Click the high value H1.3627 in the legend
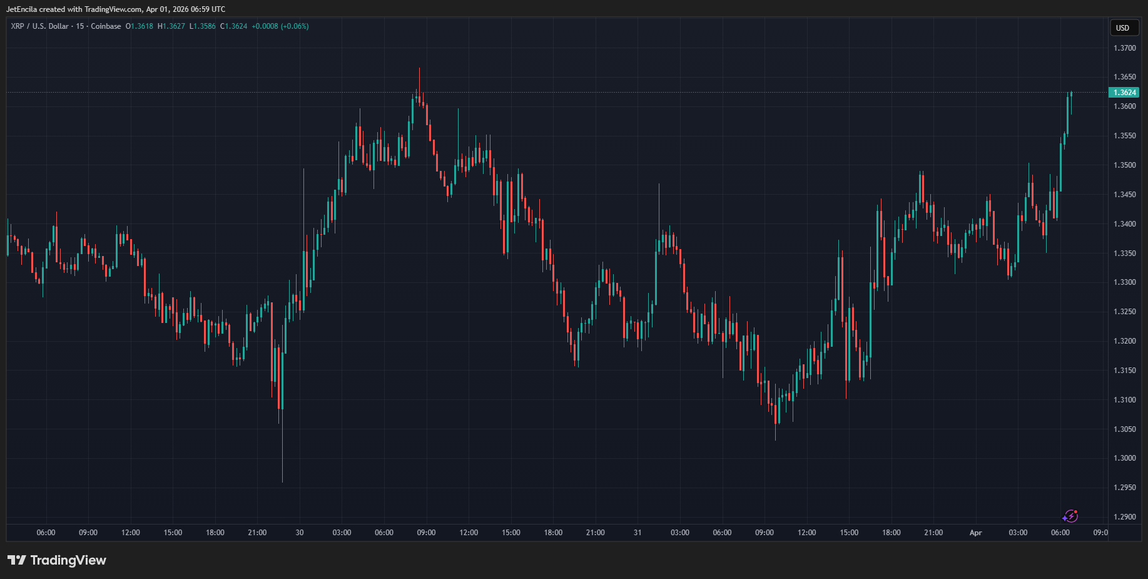This screenshot has height=579, width=1148. point(171,26)
